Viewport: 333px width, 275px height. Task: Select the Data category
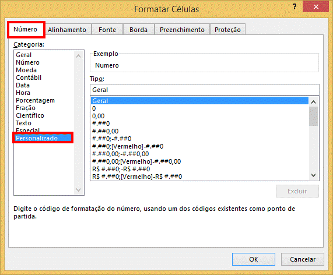(23, 85)
